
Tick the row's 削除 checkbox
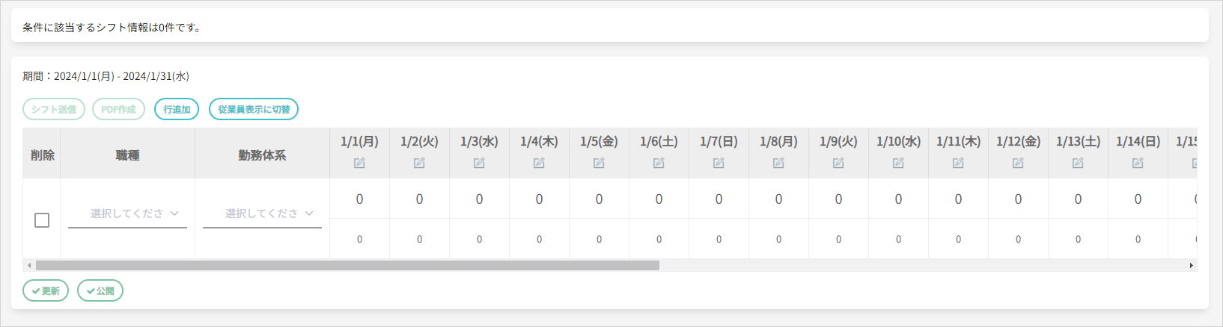[x=42, y=220]
